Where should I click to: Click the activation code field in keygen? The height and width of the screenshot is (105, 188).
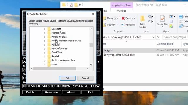[x=61, y=86]
